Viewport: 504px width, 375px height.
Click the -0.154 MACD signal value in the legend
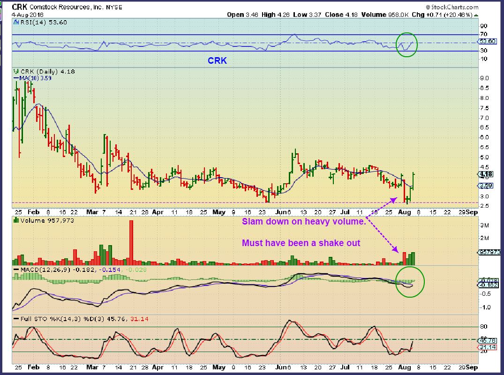(110, 269)
